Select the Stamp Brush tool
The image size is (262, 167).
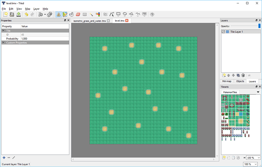tap(58, 14)
